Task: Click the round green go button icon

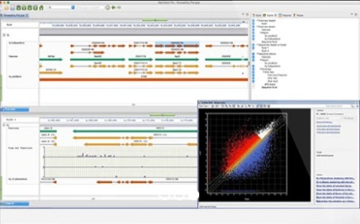Action: pyautogui.click(x=107, y=8)
